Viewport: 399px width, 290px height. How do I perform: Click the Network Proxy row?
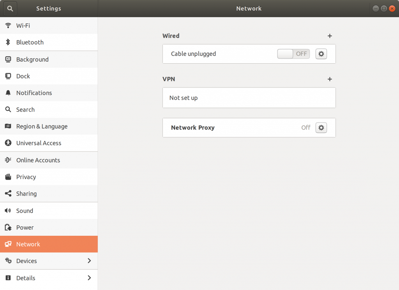coord(234,128)
